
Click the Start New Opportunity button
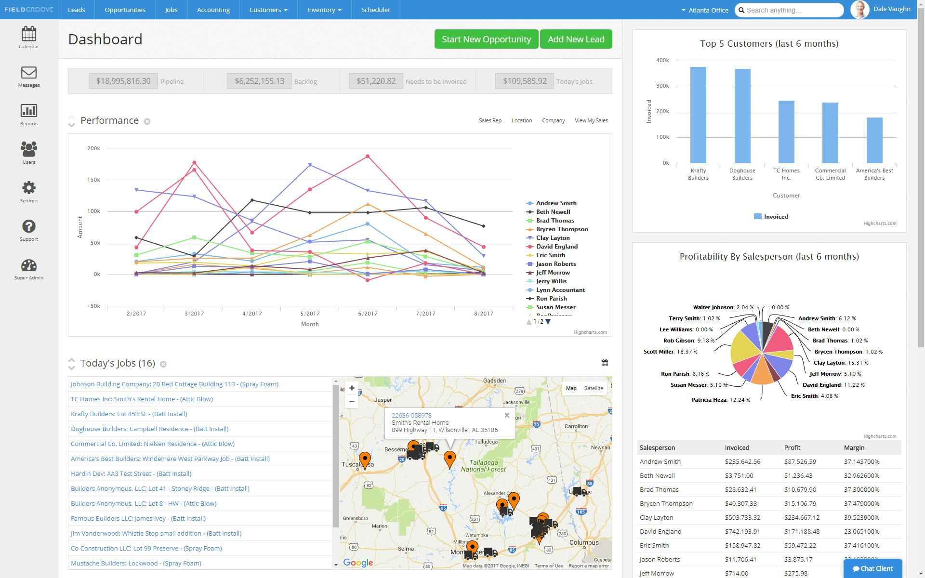click(x=486, y=39)
